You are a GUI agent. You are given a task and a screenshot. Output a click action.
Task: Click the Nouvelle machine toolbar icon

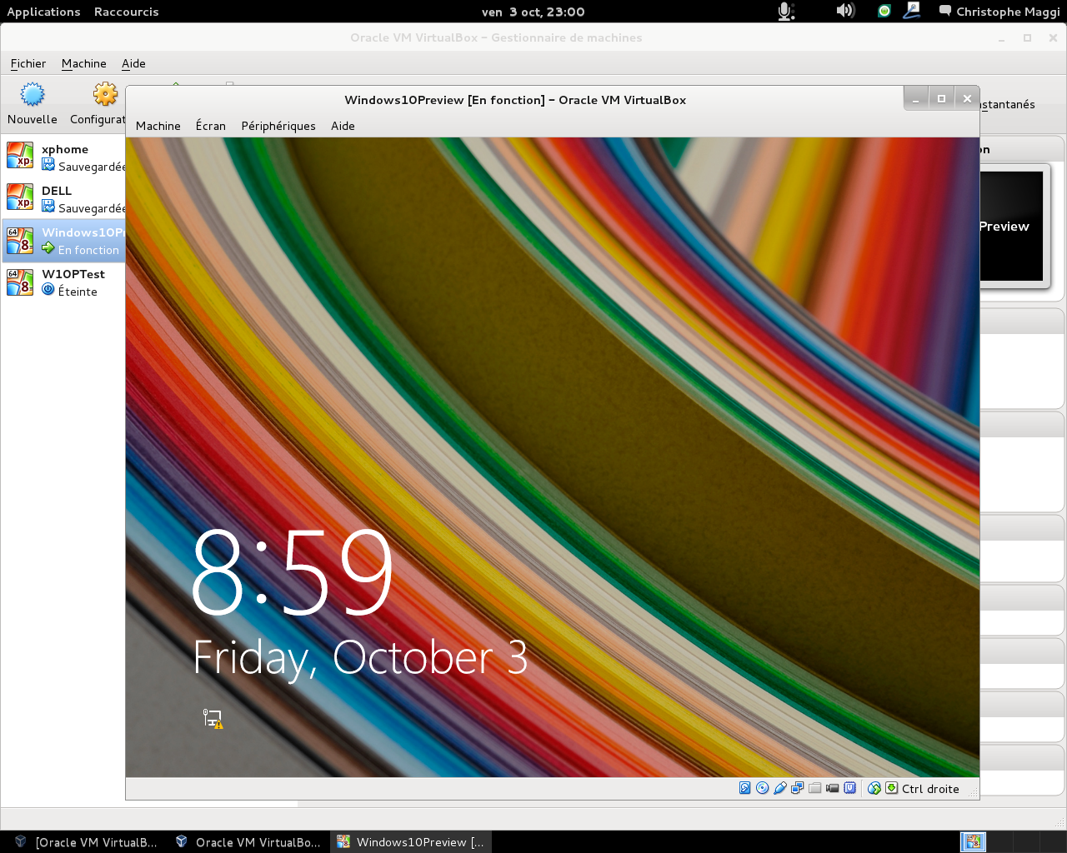pyautogui.click(x=33, y=94)
